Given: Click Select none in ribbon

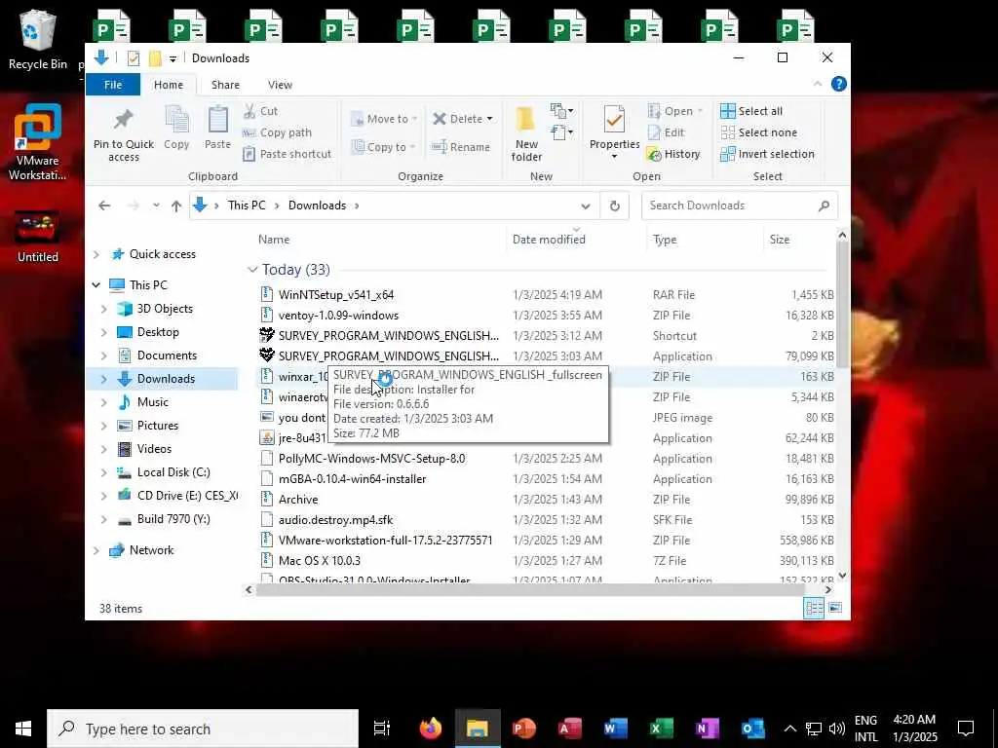Looking at the screenshot, I should click(758, 132).
